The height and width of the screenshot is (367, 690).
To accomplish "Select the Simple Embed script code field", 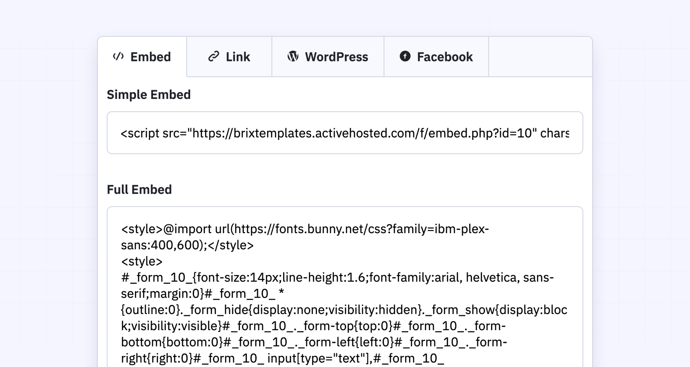I will 345,133.
